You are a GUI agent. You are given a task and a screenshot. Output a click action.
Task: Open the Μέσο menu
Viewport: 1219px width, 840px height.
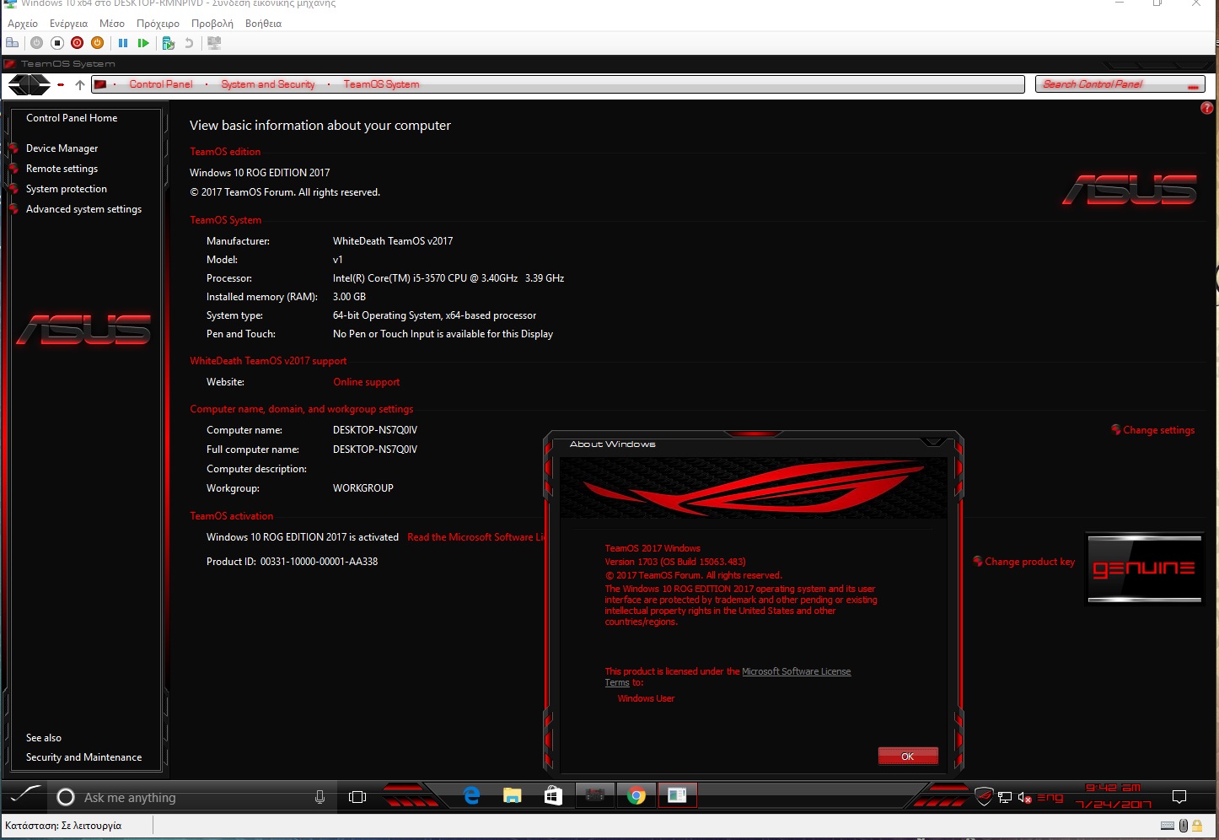click(112, 24)
